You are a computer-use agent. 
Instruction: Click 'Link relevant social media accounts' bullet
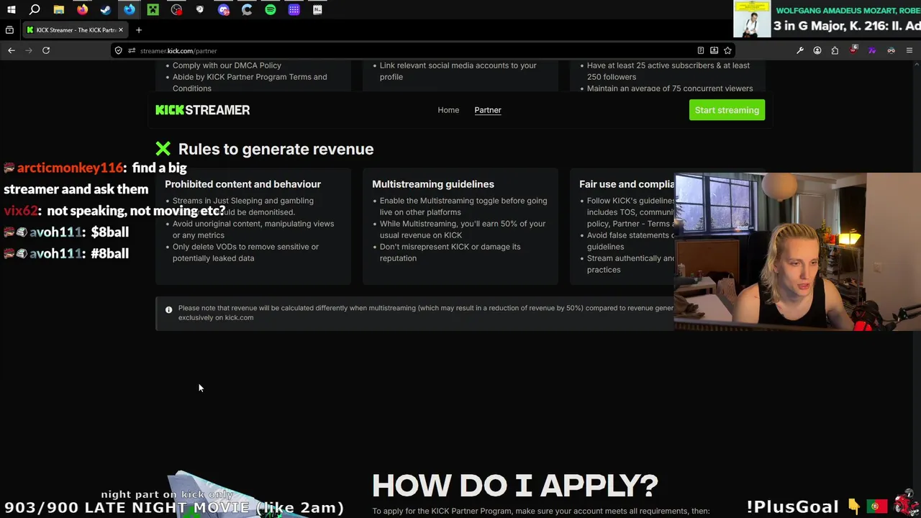click(458, 71)
